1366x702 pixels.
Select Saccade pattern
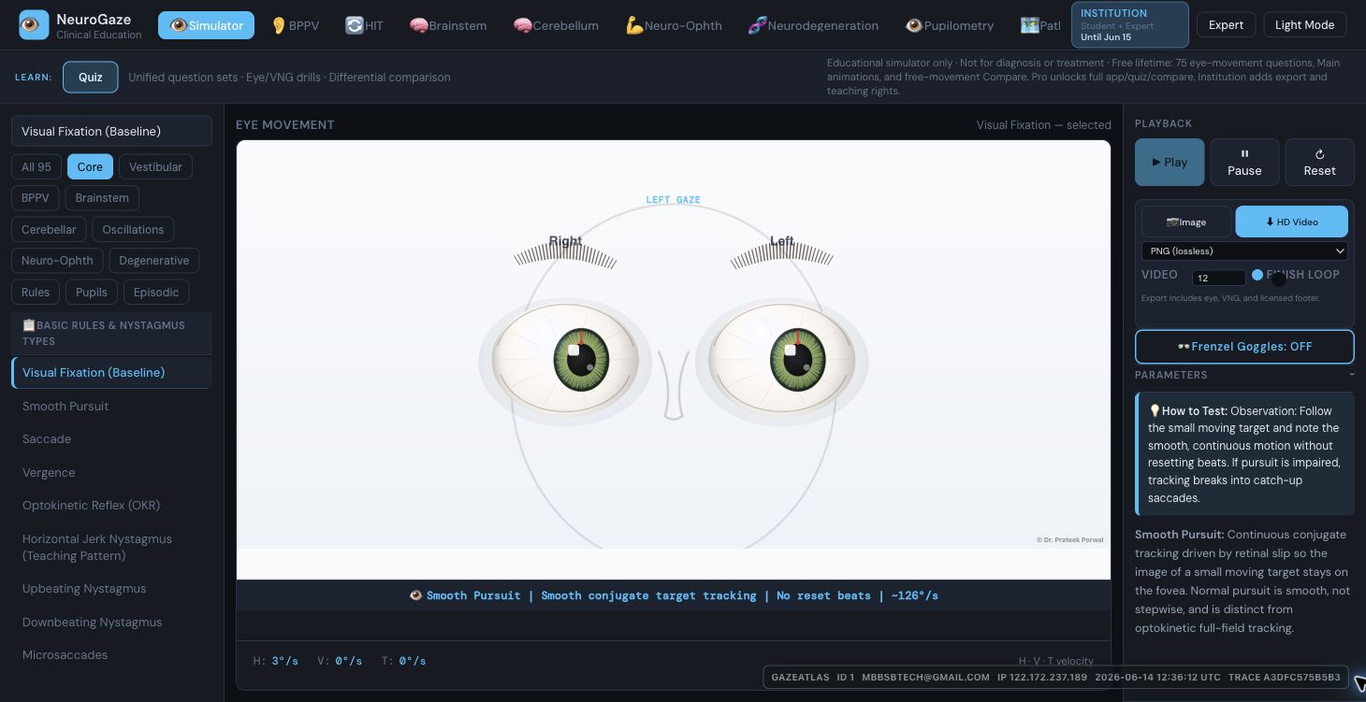[111, 438]
